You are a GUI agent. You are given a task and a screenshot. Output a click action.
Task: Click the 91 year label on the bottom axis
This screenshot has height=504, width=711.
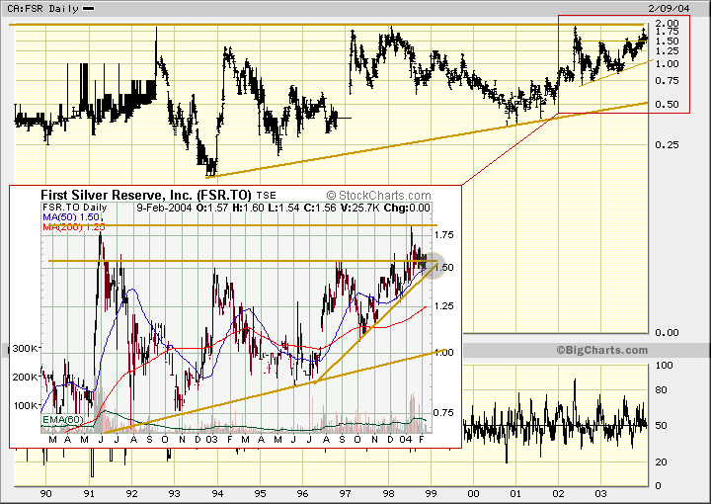tap(89, 494)
